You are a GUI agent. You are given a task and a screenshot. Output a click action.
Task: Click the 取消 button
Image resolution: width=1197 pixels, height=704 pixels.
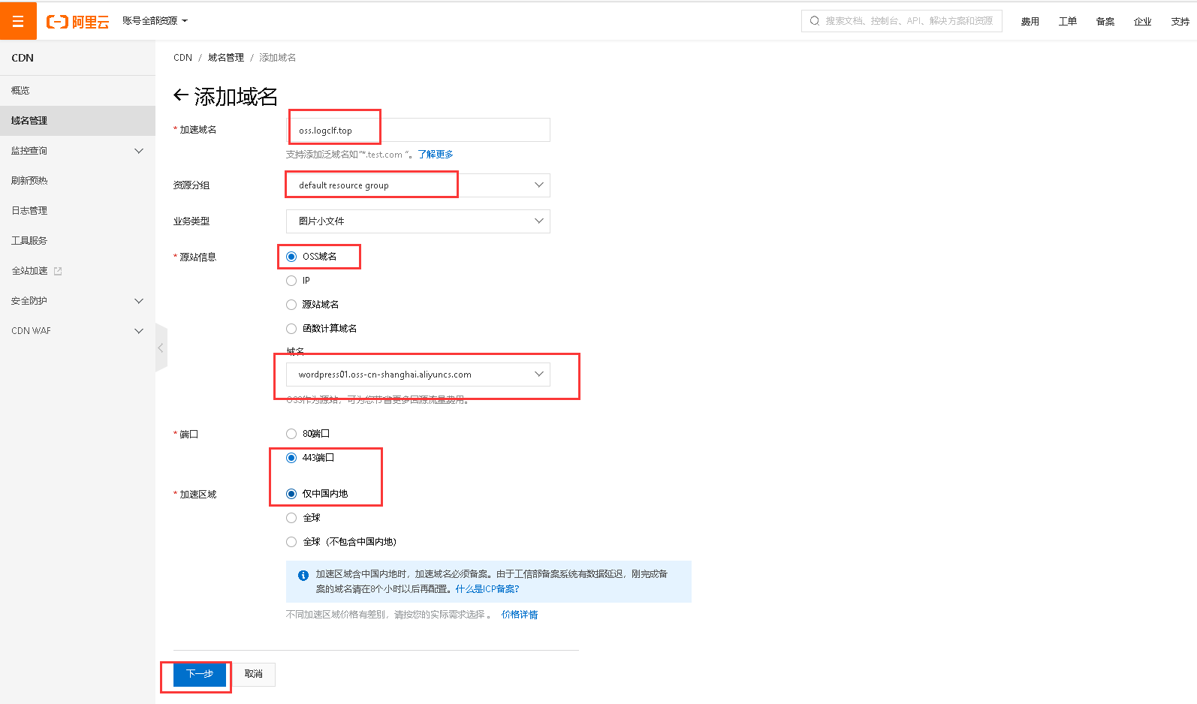[x=254, y=674]
